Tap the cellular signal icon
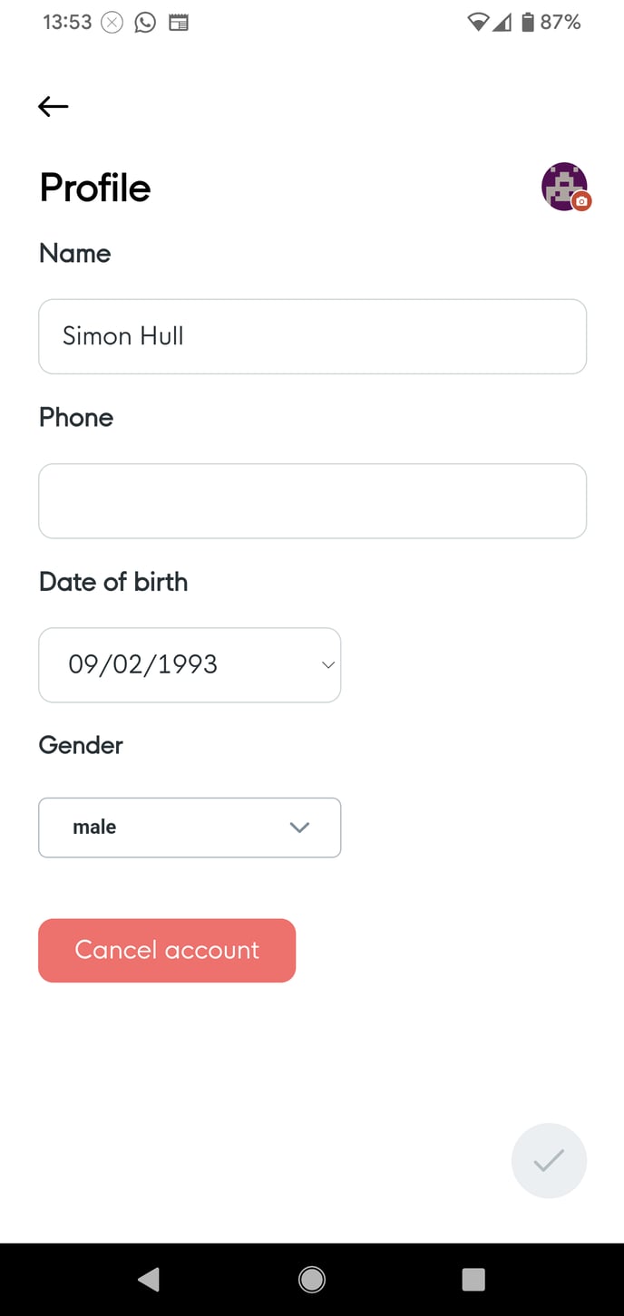Viewport: 624px width, 1316px height. tap(503, 22)
